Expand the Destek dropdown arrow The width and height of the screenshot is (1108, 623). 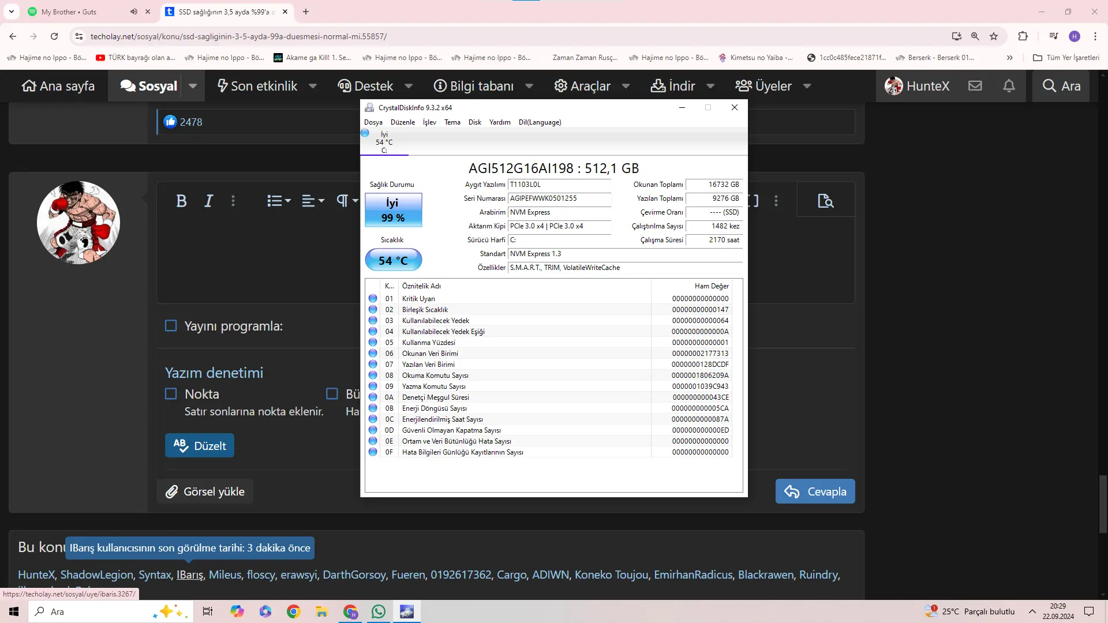click(409, 86)
